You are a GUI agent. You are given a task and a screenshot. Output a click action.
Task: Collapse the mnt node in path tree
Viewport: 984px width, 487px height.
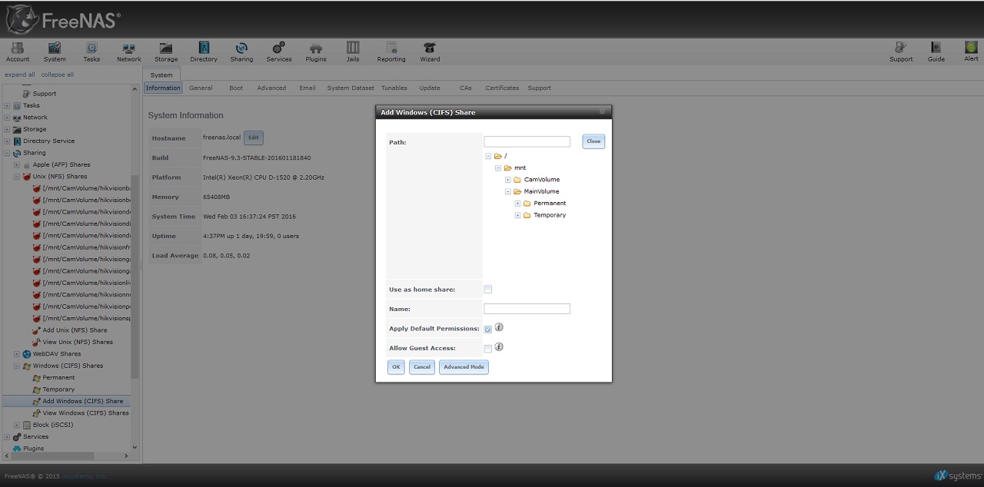[498, 167]
